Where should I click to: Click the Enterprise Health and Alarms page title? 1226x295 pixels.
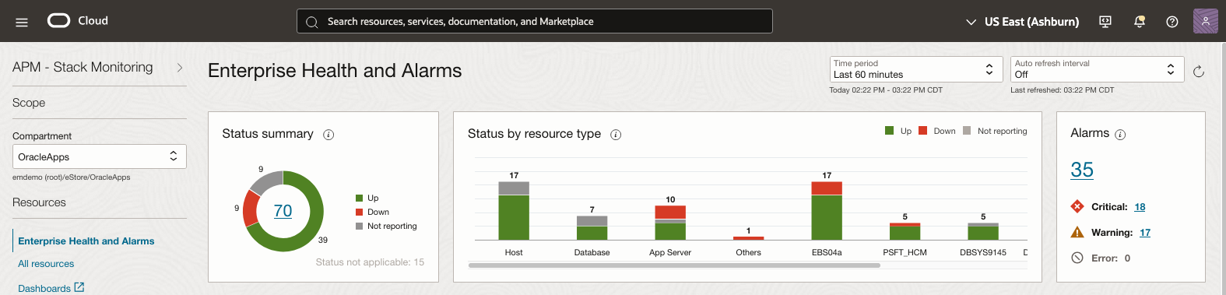point(335,71)
